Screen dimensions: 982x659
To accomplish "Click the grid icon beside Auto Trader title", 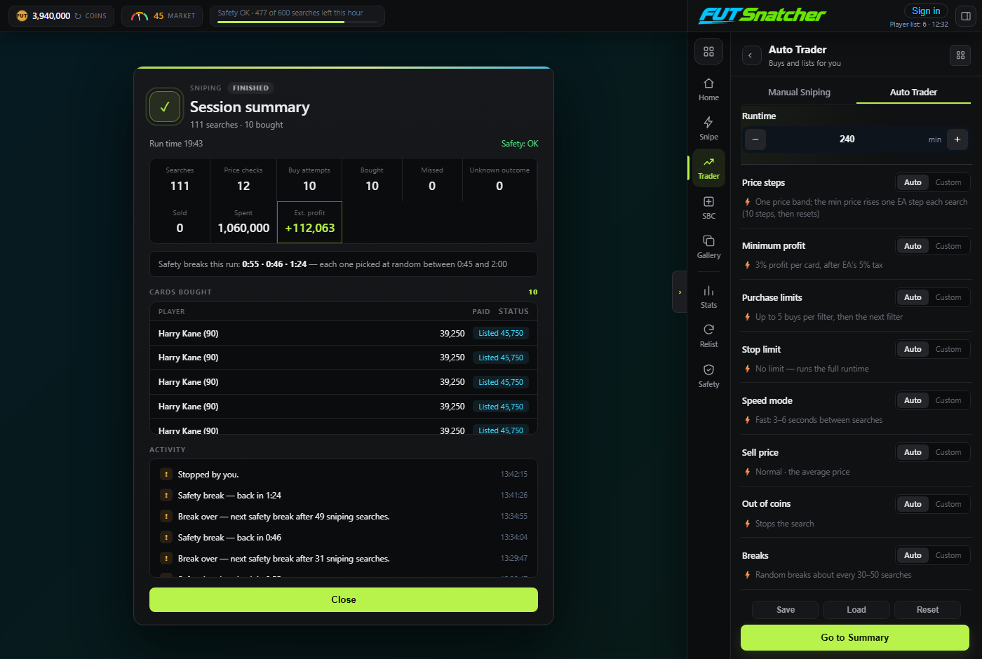I will 960,55.
